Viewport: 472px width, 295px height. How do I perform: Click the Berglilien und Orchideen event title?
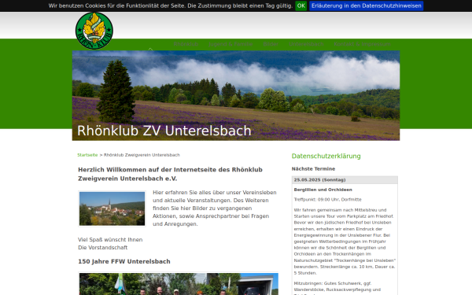pos(323,190)
